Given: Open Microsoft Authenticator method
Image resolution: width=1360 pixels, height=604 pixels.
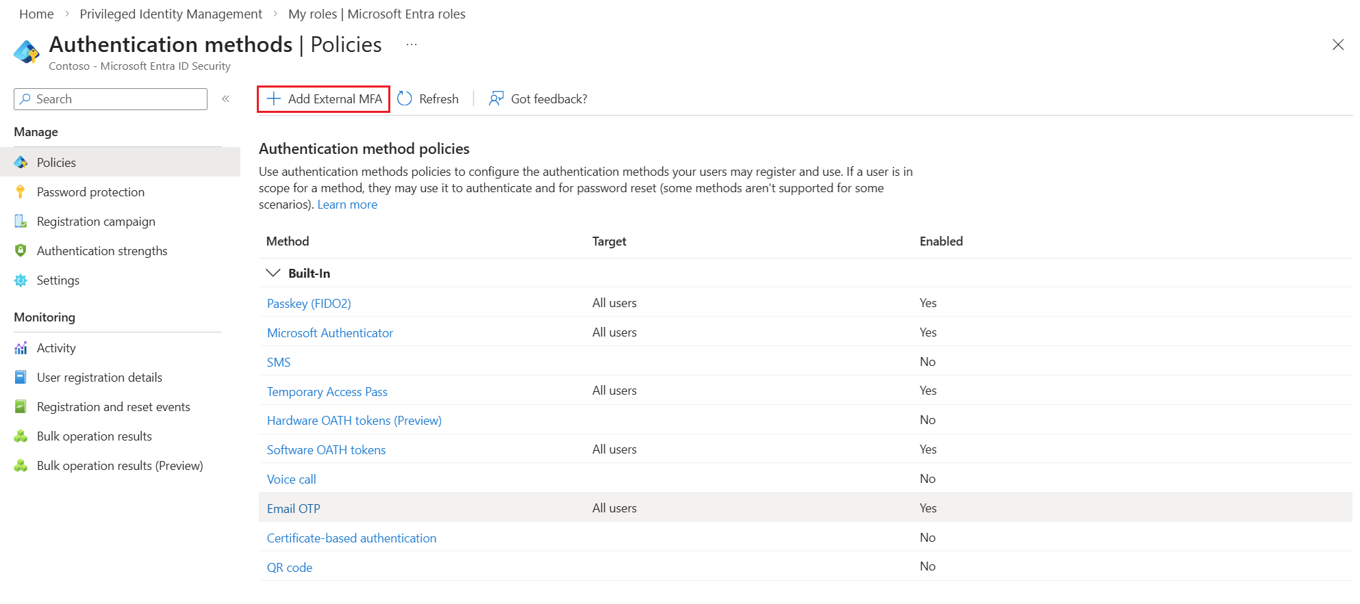Looking at the screenshot, I should 330,332.
